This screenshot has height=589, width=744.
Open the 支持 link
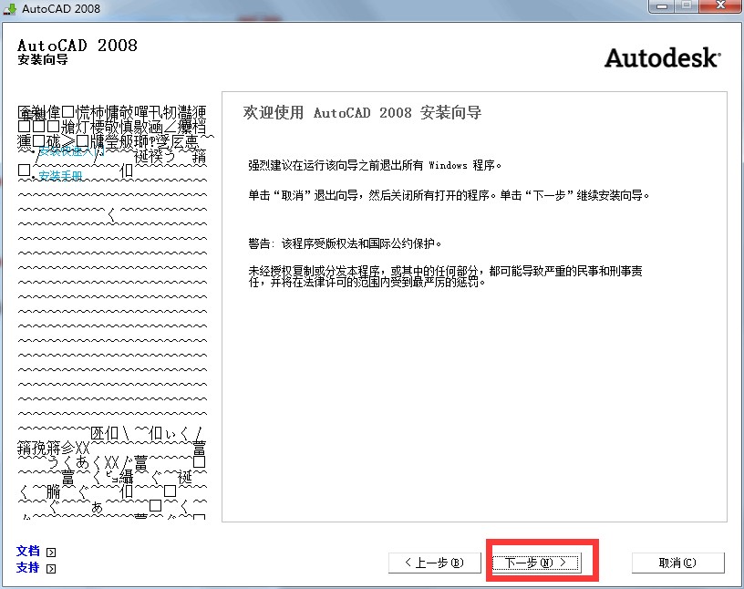(28, 568)
